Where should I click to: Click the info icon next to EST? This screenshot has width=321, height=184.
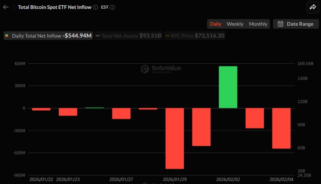click(x=112, y=7)
